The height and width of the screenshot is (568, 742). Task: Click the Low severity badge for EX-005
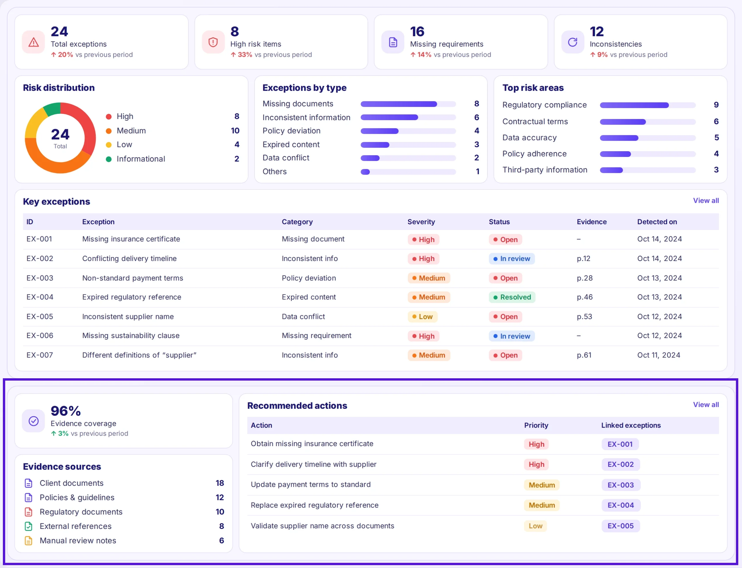(x=422, y=317)
